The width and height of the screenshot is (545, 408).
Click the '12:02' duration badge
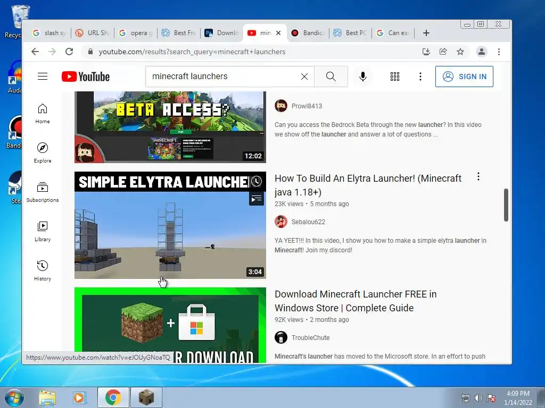coord(253,156)
